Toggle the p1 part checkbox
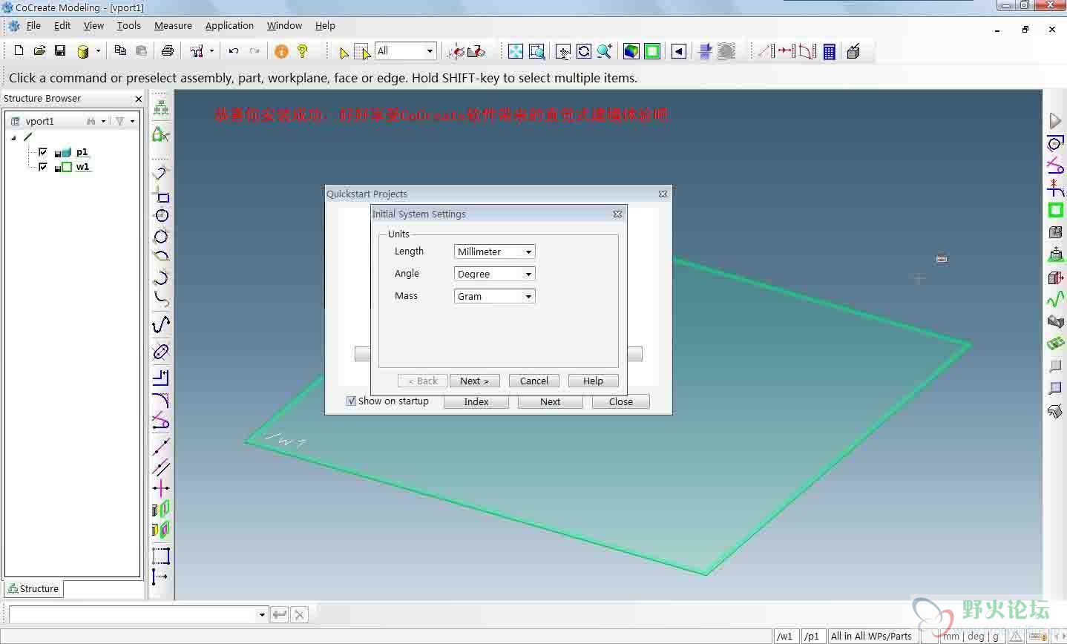1067x644 pixels. [x=43, y=152]
